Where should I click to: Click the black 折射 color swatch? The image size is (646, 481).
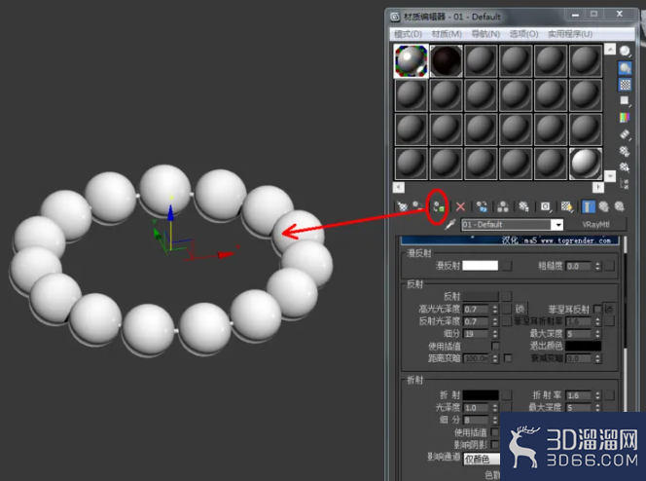[x=481, y=395]
